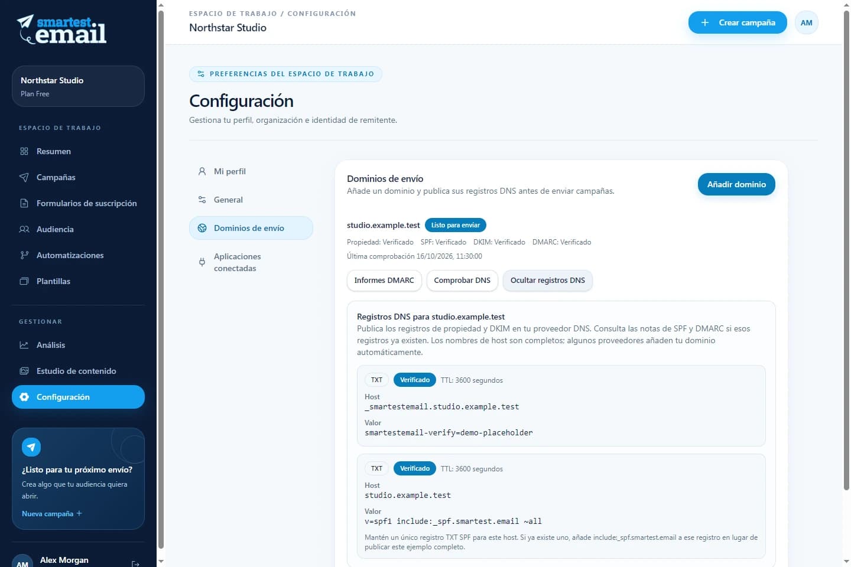Open the Análisis section
Viewport: 851px width, 567px height.
[78, 345]
